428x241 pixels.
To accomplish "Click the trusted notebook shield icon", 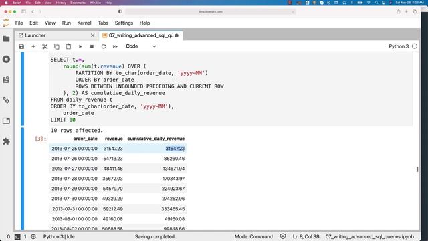I will (283, 236).
